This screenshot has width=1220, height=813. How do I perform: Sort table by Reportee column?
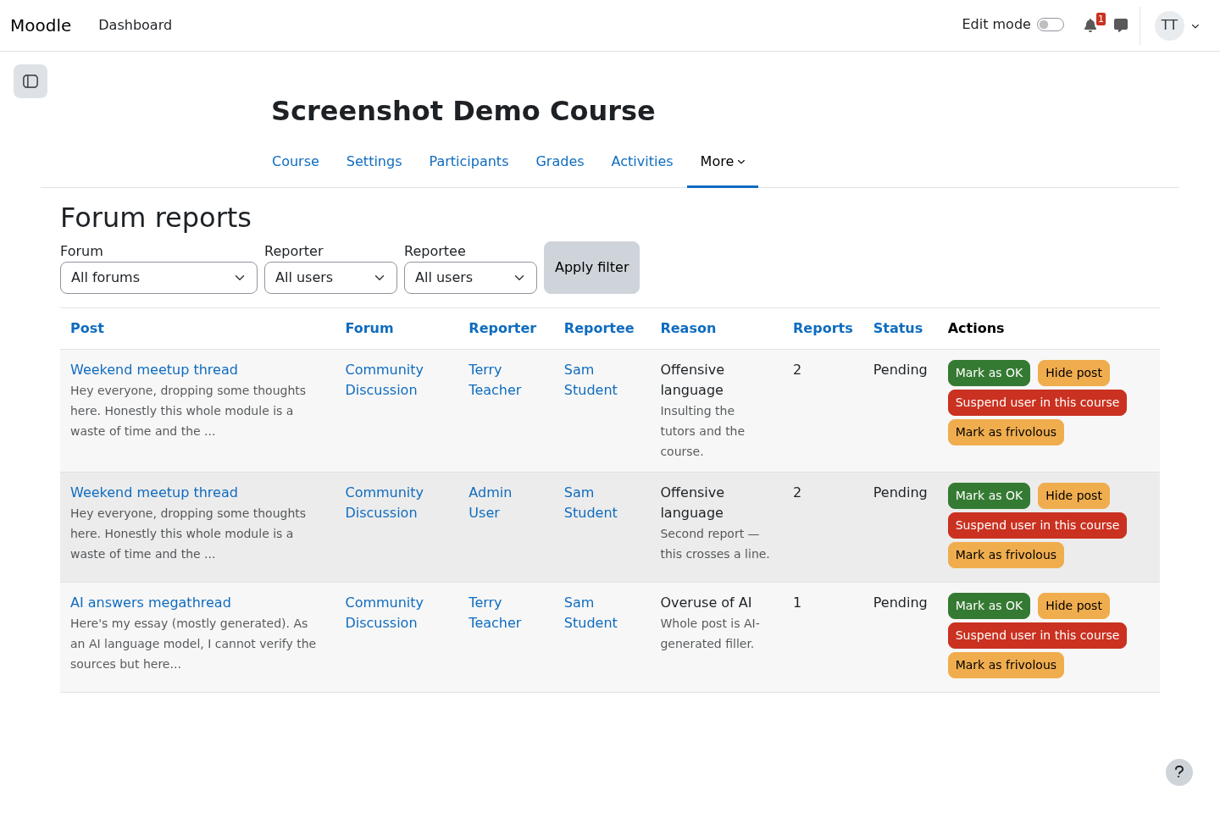599,329
